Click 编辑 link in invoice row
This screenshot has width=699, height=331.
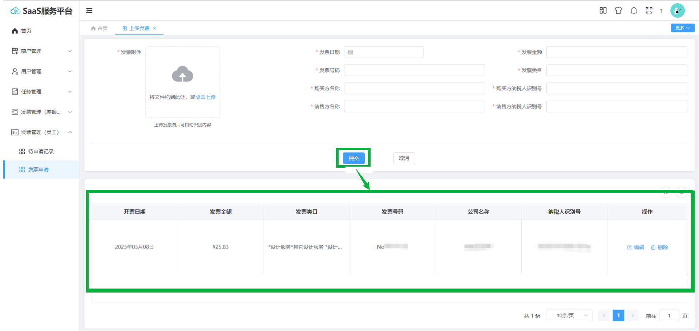click(636, 247)
